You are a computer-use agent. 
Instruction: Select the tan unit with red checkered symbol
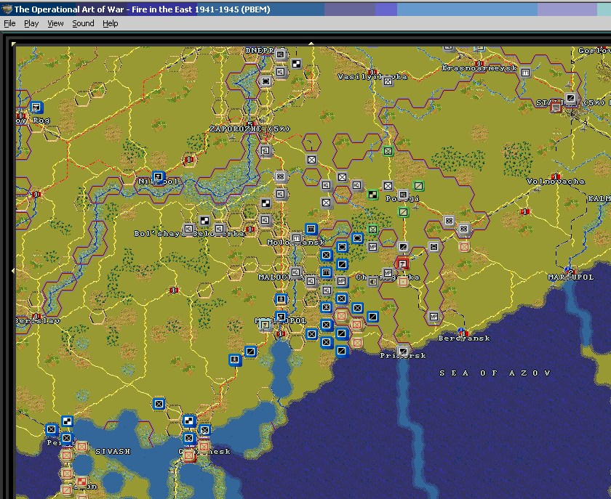point(81,482)
